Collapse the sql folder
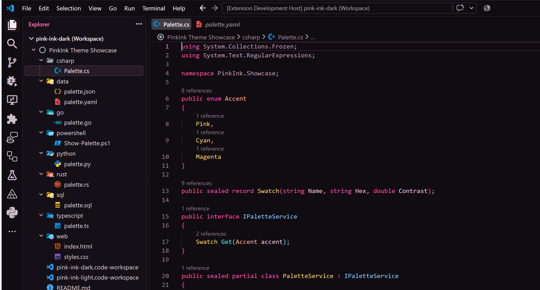 point(41,195)
